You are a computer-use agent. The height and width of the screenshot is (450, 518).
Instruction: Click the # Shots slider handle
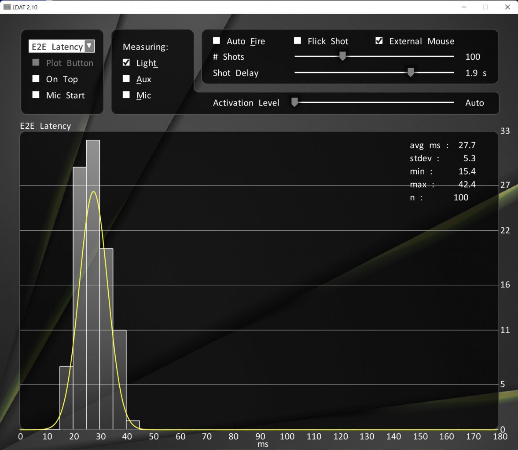tap(342, 56)
